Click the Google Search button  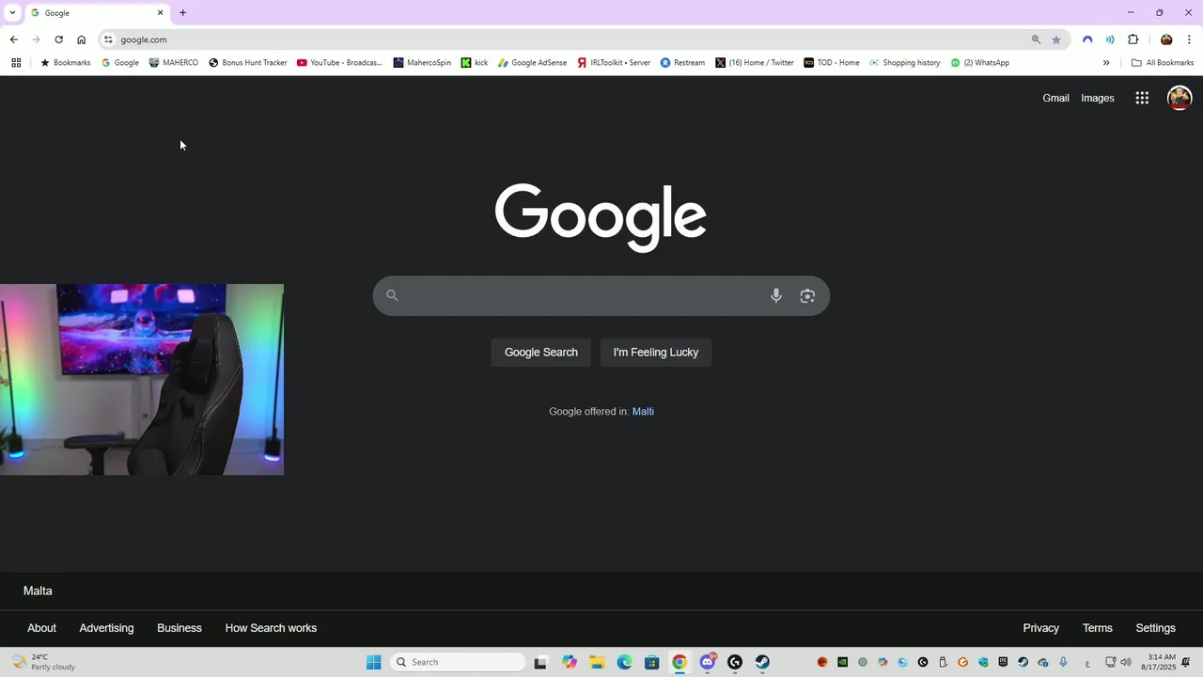pyautogui.click(x=541, y=353)
